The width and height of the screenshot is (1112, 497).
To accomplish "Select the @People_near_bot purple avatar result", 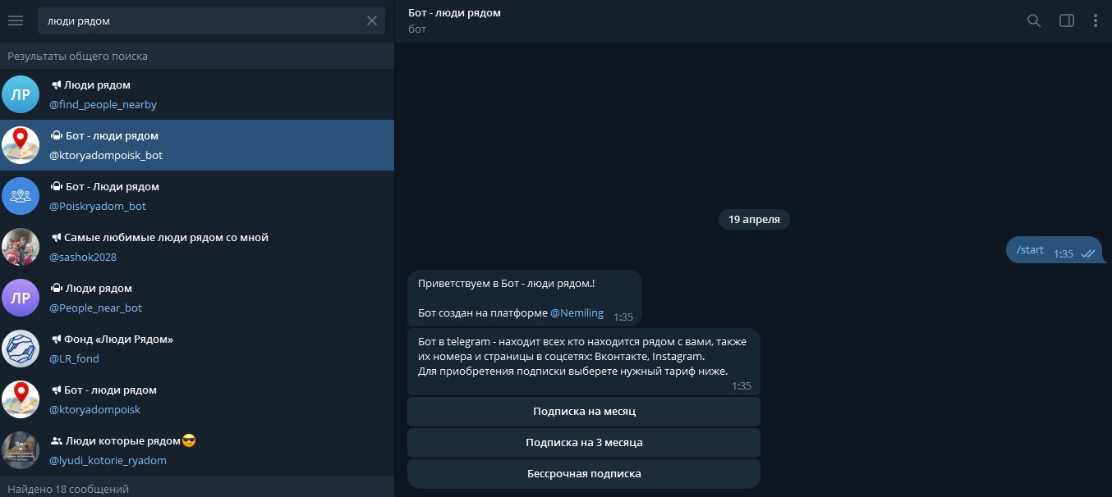I will [21, 298].
